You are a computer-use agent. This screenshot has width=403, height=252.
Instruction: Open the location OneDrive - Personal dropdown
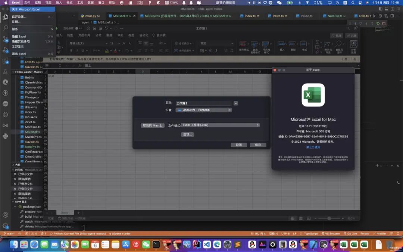point(204,110)
